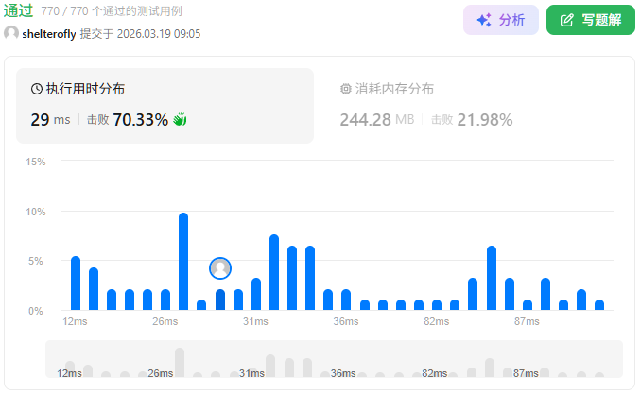
Task: Open the shelterofly username link
Action: coord(49,34)
